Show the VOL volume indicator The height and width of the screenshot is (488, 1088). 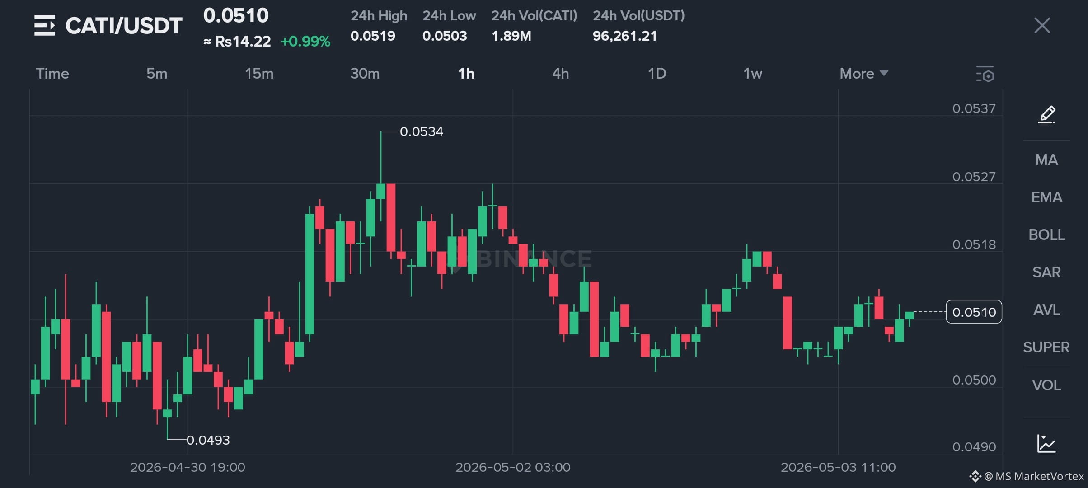pos(1046,385)
